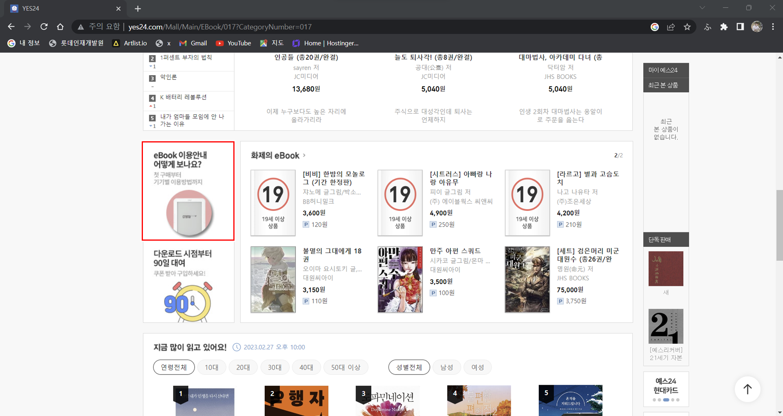This screenshot has height=416, width=783.
Task: Open the [비비] 한밤의 모놀로그 title
Action: [x=334, y=178]
